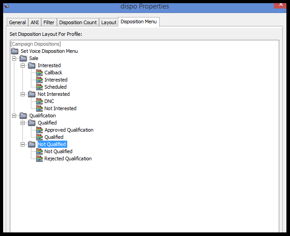Select the Approved Qualification label
This screenshot has width=290, height=236.
(x=69, y=130)
